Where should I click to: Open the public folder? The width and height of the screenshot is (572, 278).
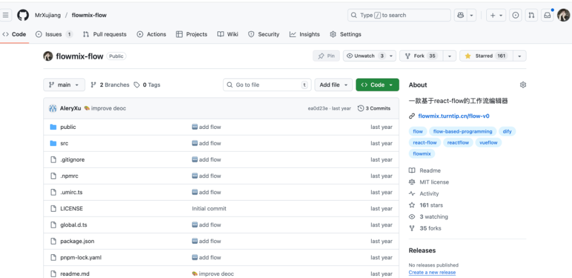pyautogui.click(x=68, y=127)
